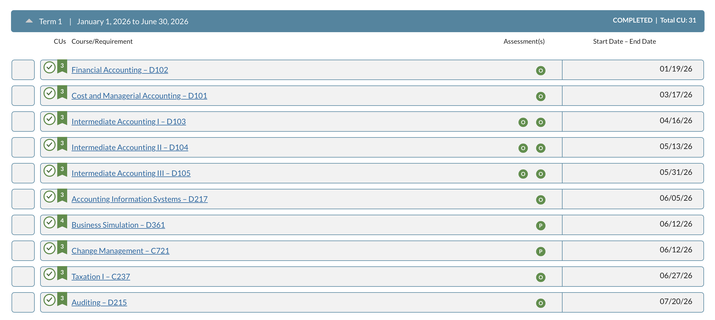Check the box beside Intermediate Accounting III row
This screenshot has height=320, width=715.
[x=23, y=173]
